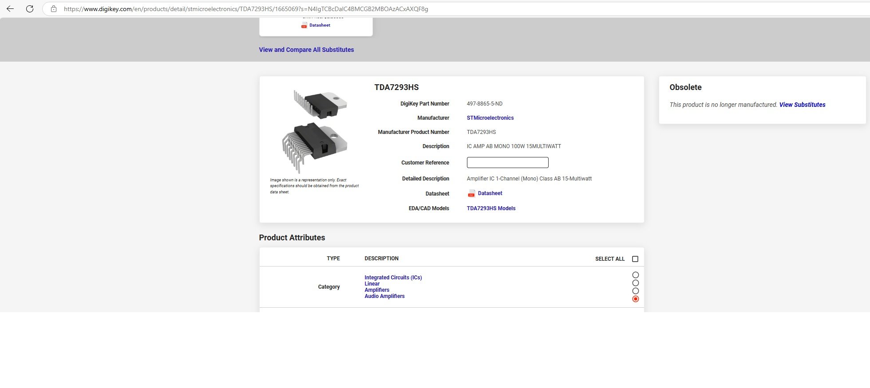Focus the browser address bar URL
This screenshot has width=870, height=388.
coord(246,9)
